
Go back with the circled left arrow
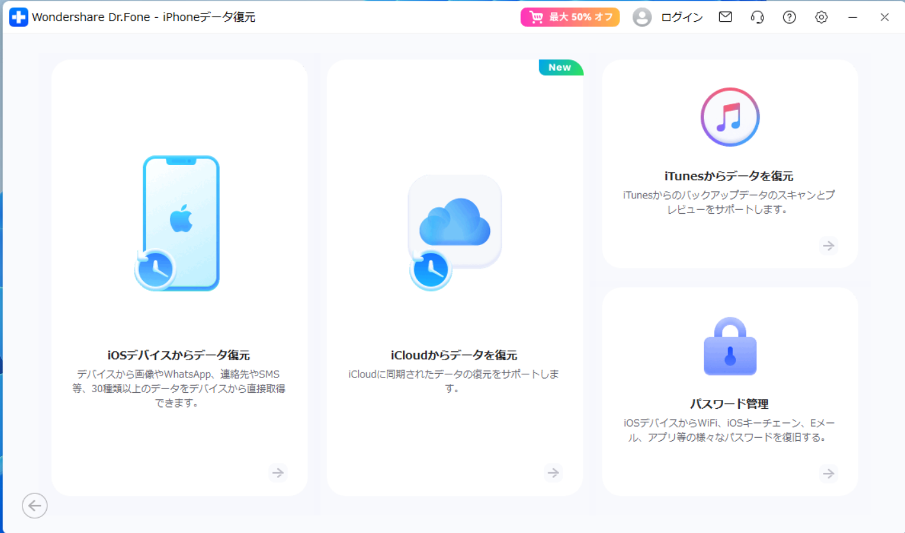pyautogui.click(x=35, y=506)
